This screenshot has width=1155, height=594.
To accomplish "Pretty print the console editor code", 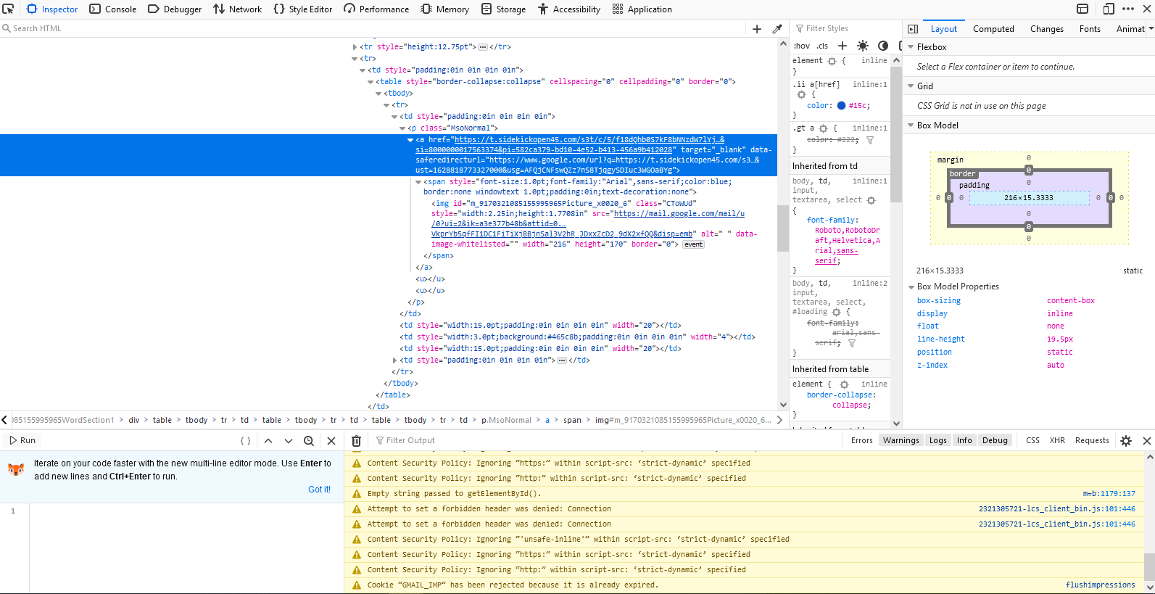I will pos(246,440).
